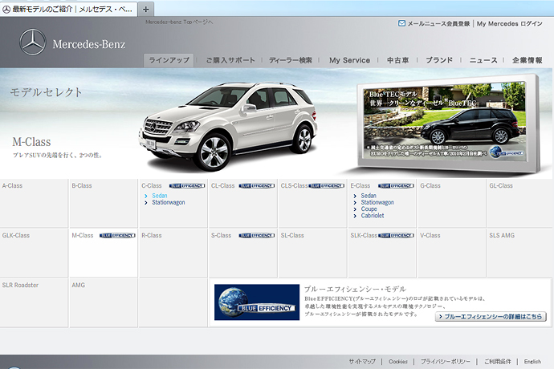Click Blue Efficiency badge in SLK-Class cell
554x369 pixels.
(396, 236)
